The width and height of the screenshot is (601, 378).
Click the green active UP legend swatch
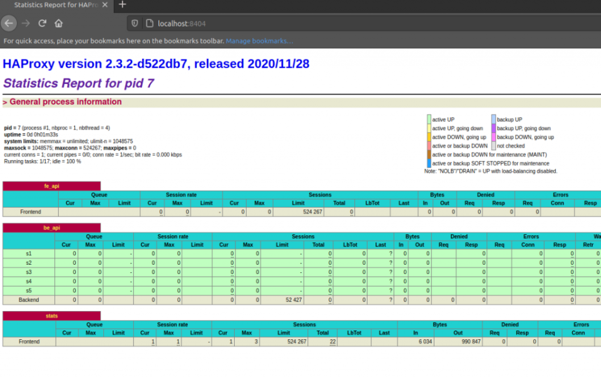(429, 120)
